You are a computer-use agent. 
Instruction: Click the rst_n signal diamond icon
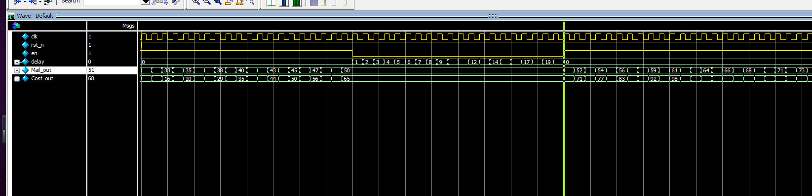click(x=25, y=45)
